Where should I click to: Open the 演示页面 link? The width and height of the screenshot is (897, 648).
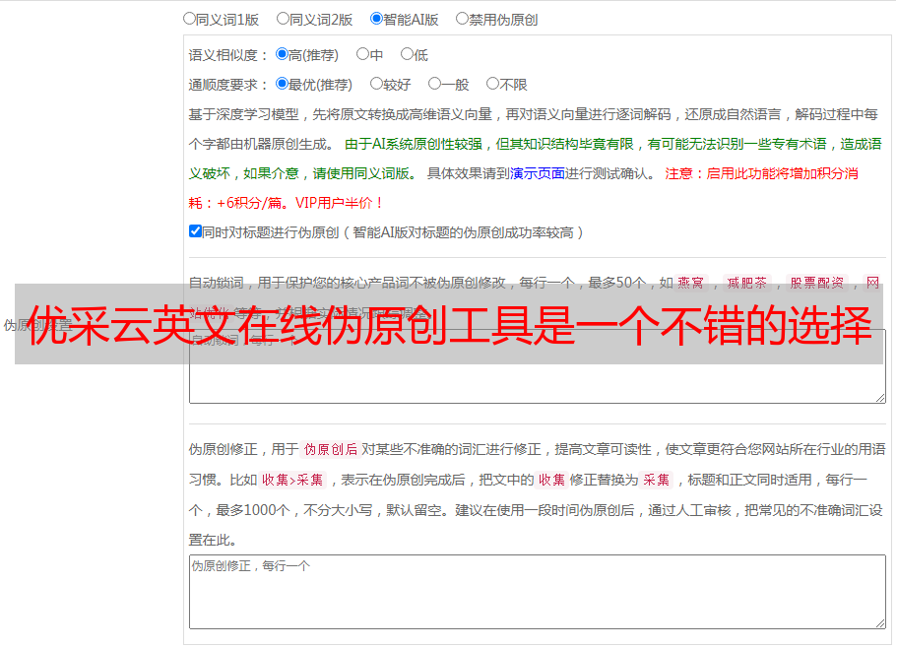(x=538, y=173)
